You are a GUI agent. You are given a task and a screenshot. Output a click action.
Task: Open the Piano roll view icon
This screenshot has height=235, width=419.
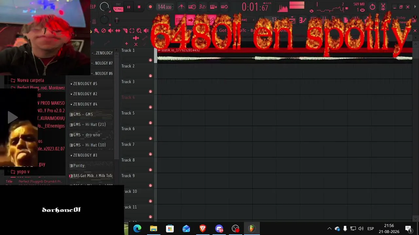point(302,21)
